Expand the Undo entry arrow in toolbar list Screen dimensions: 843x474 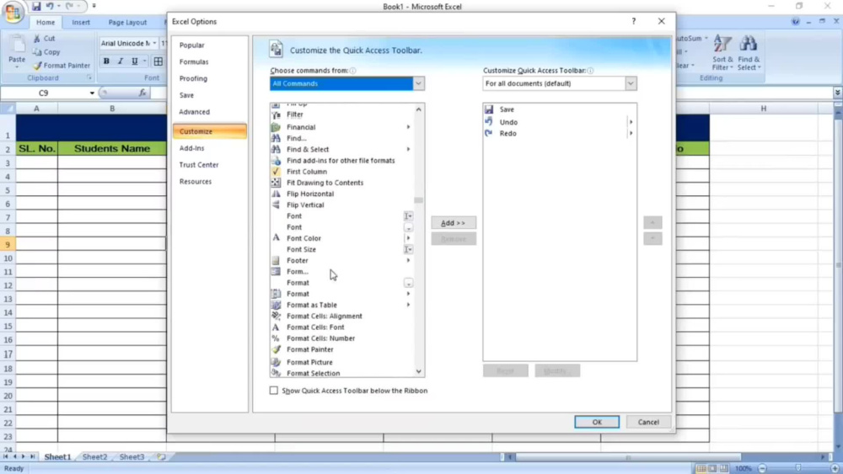pos(631,122)
